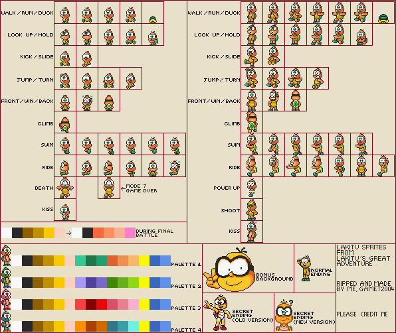
Task: Click the big Lakitu Shoot sprite
Action: click(x=252, y=210)
